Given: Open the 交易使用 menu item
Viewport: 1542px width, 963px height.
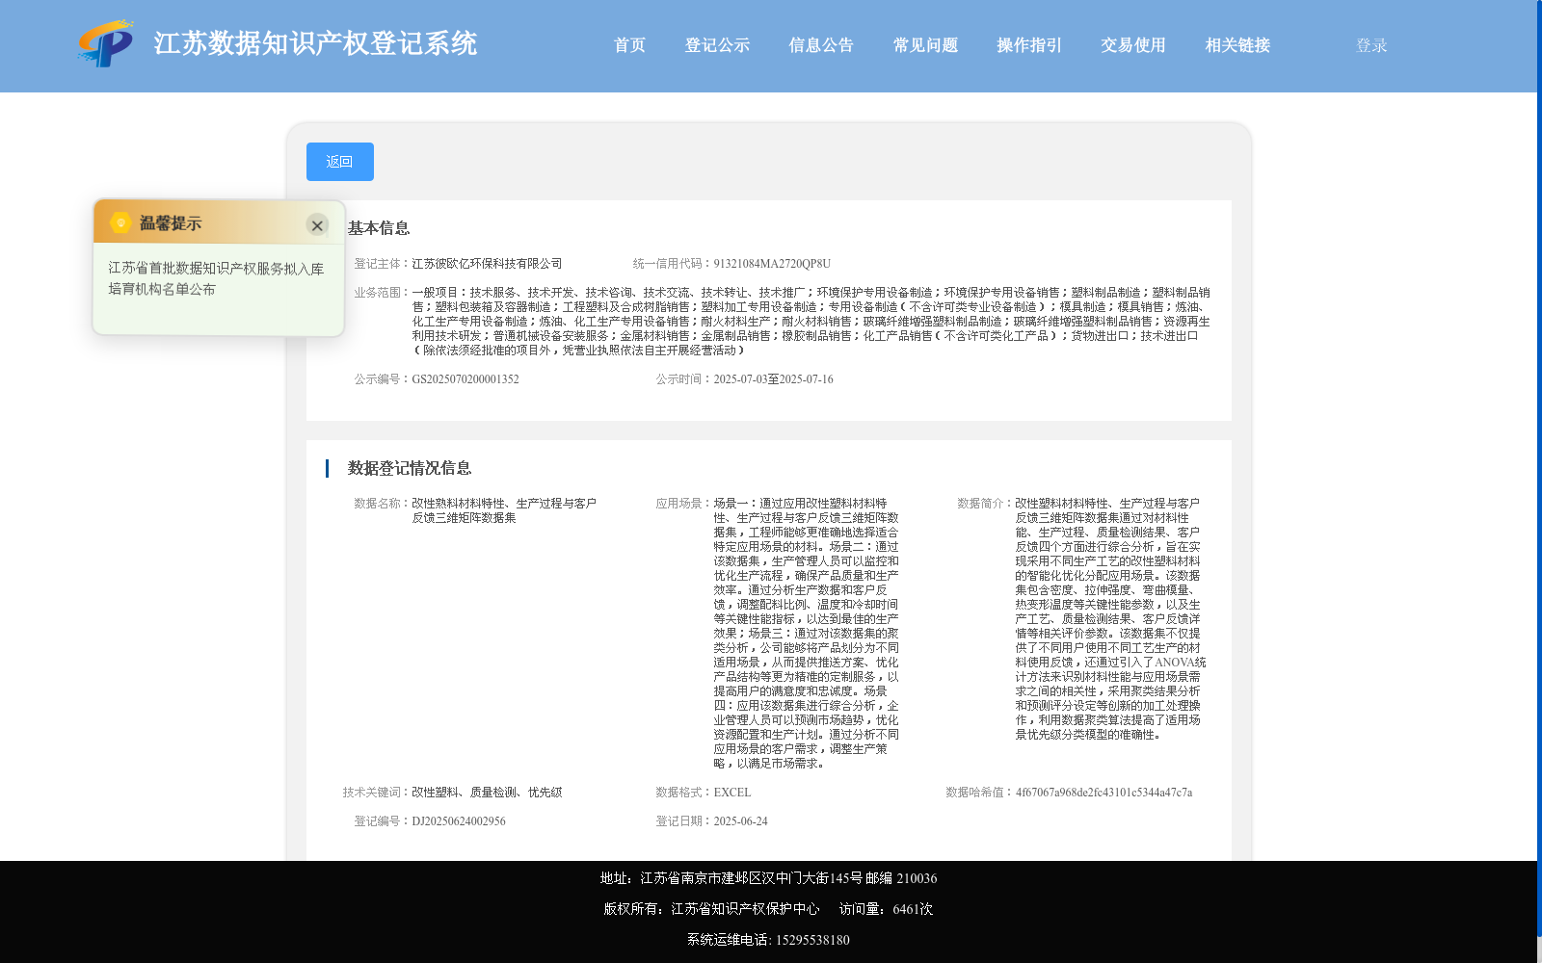Looking at the screenshot, I should click(1133, 45).
